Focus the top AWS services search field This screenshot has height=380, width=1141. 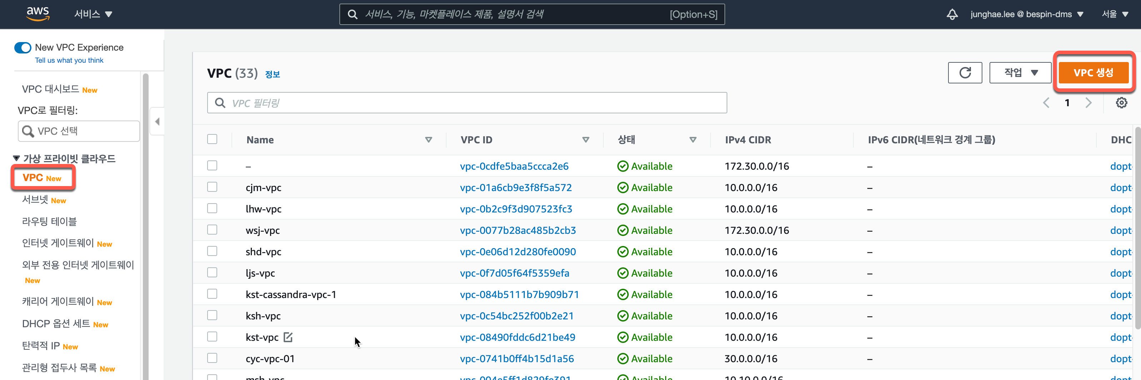tap(532, 15)
